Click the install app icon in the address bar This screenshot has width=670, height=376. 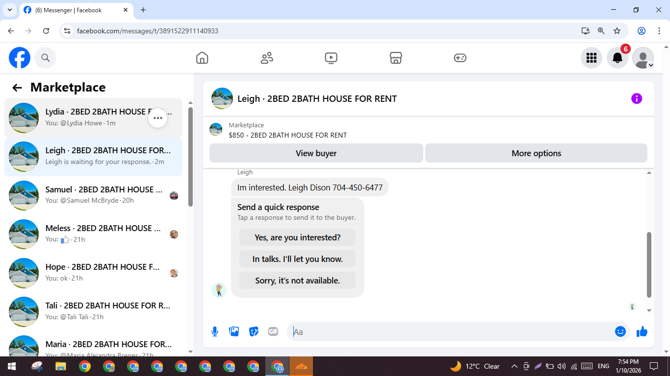click(x=586, y=31)
